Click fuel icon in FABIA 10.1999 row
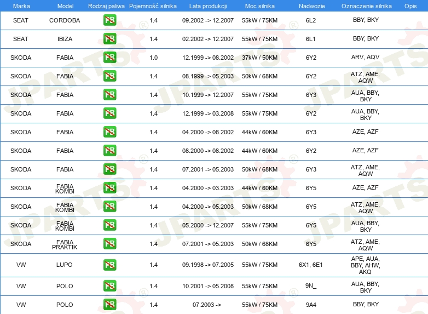 point(109,95)
